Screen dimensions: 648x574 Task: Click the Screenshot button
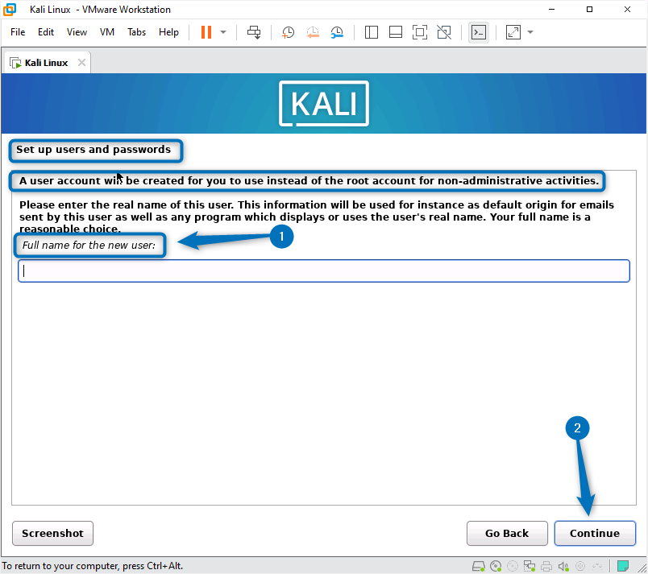[52, 533]
